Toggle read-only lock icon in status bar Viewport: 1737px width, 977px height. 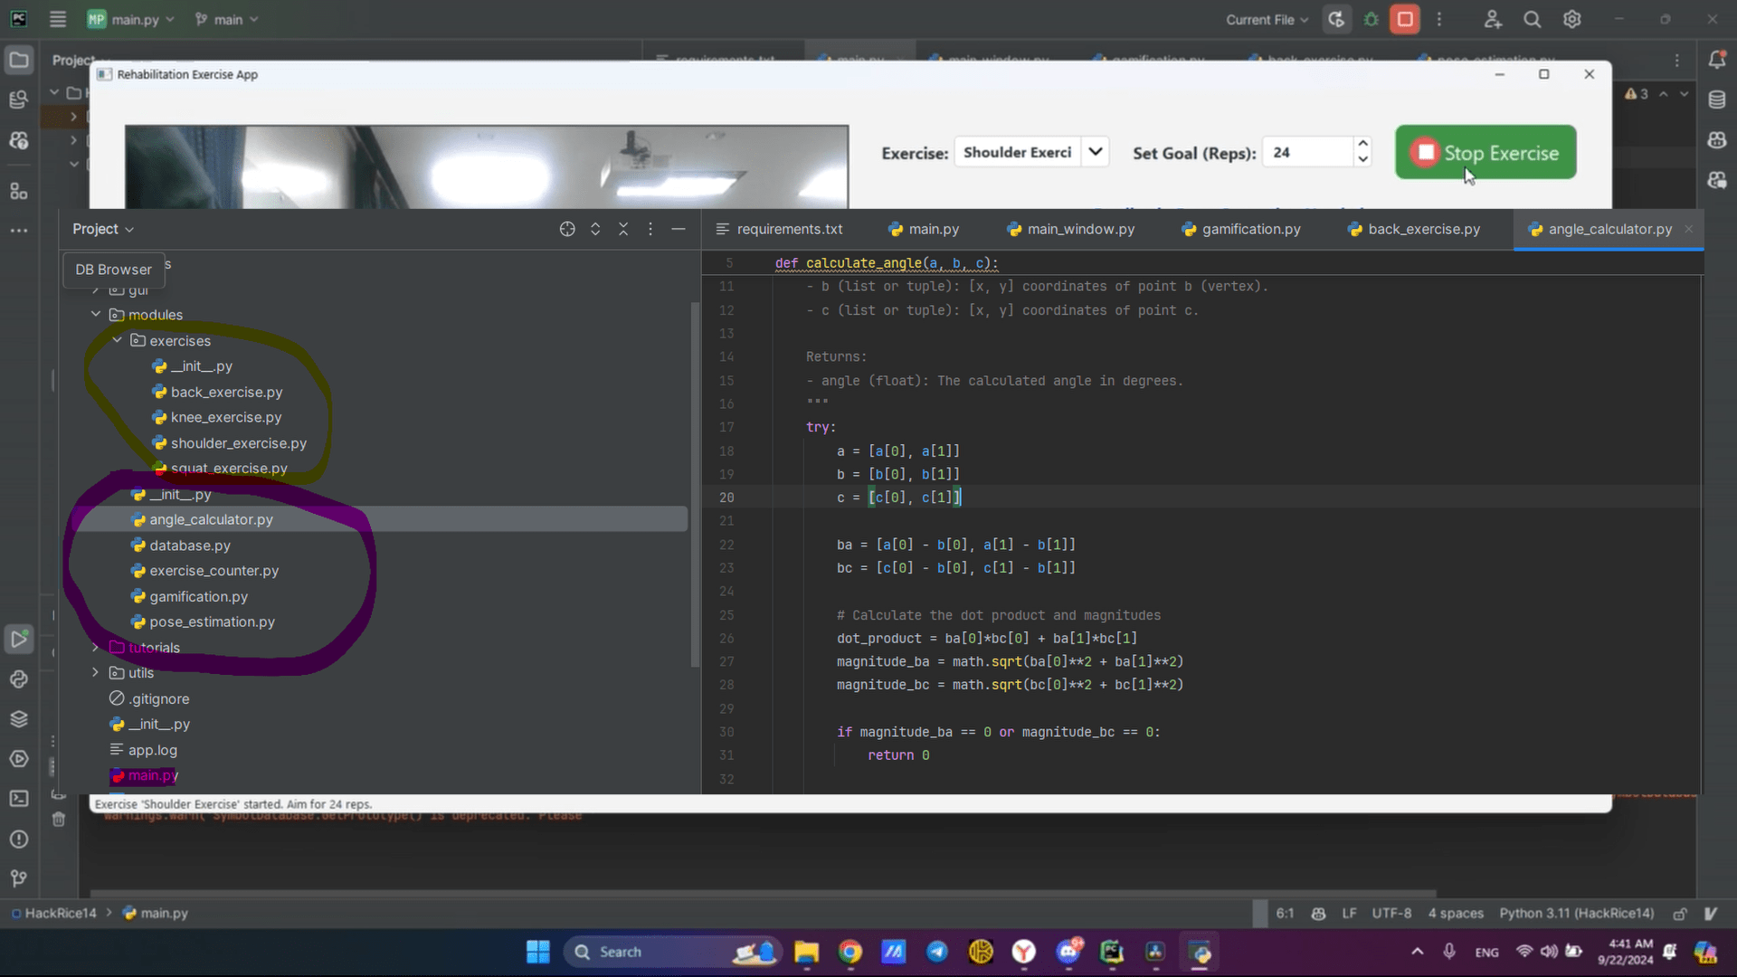(x=1680, y=914)
